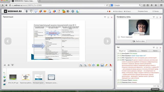Click the Выйти в эфир button
Screen dimensions: 164x92
(139, 41)
